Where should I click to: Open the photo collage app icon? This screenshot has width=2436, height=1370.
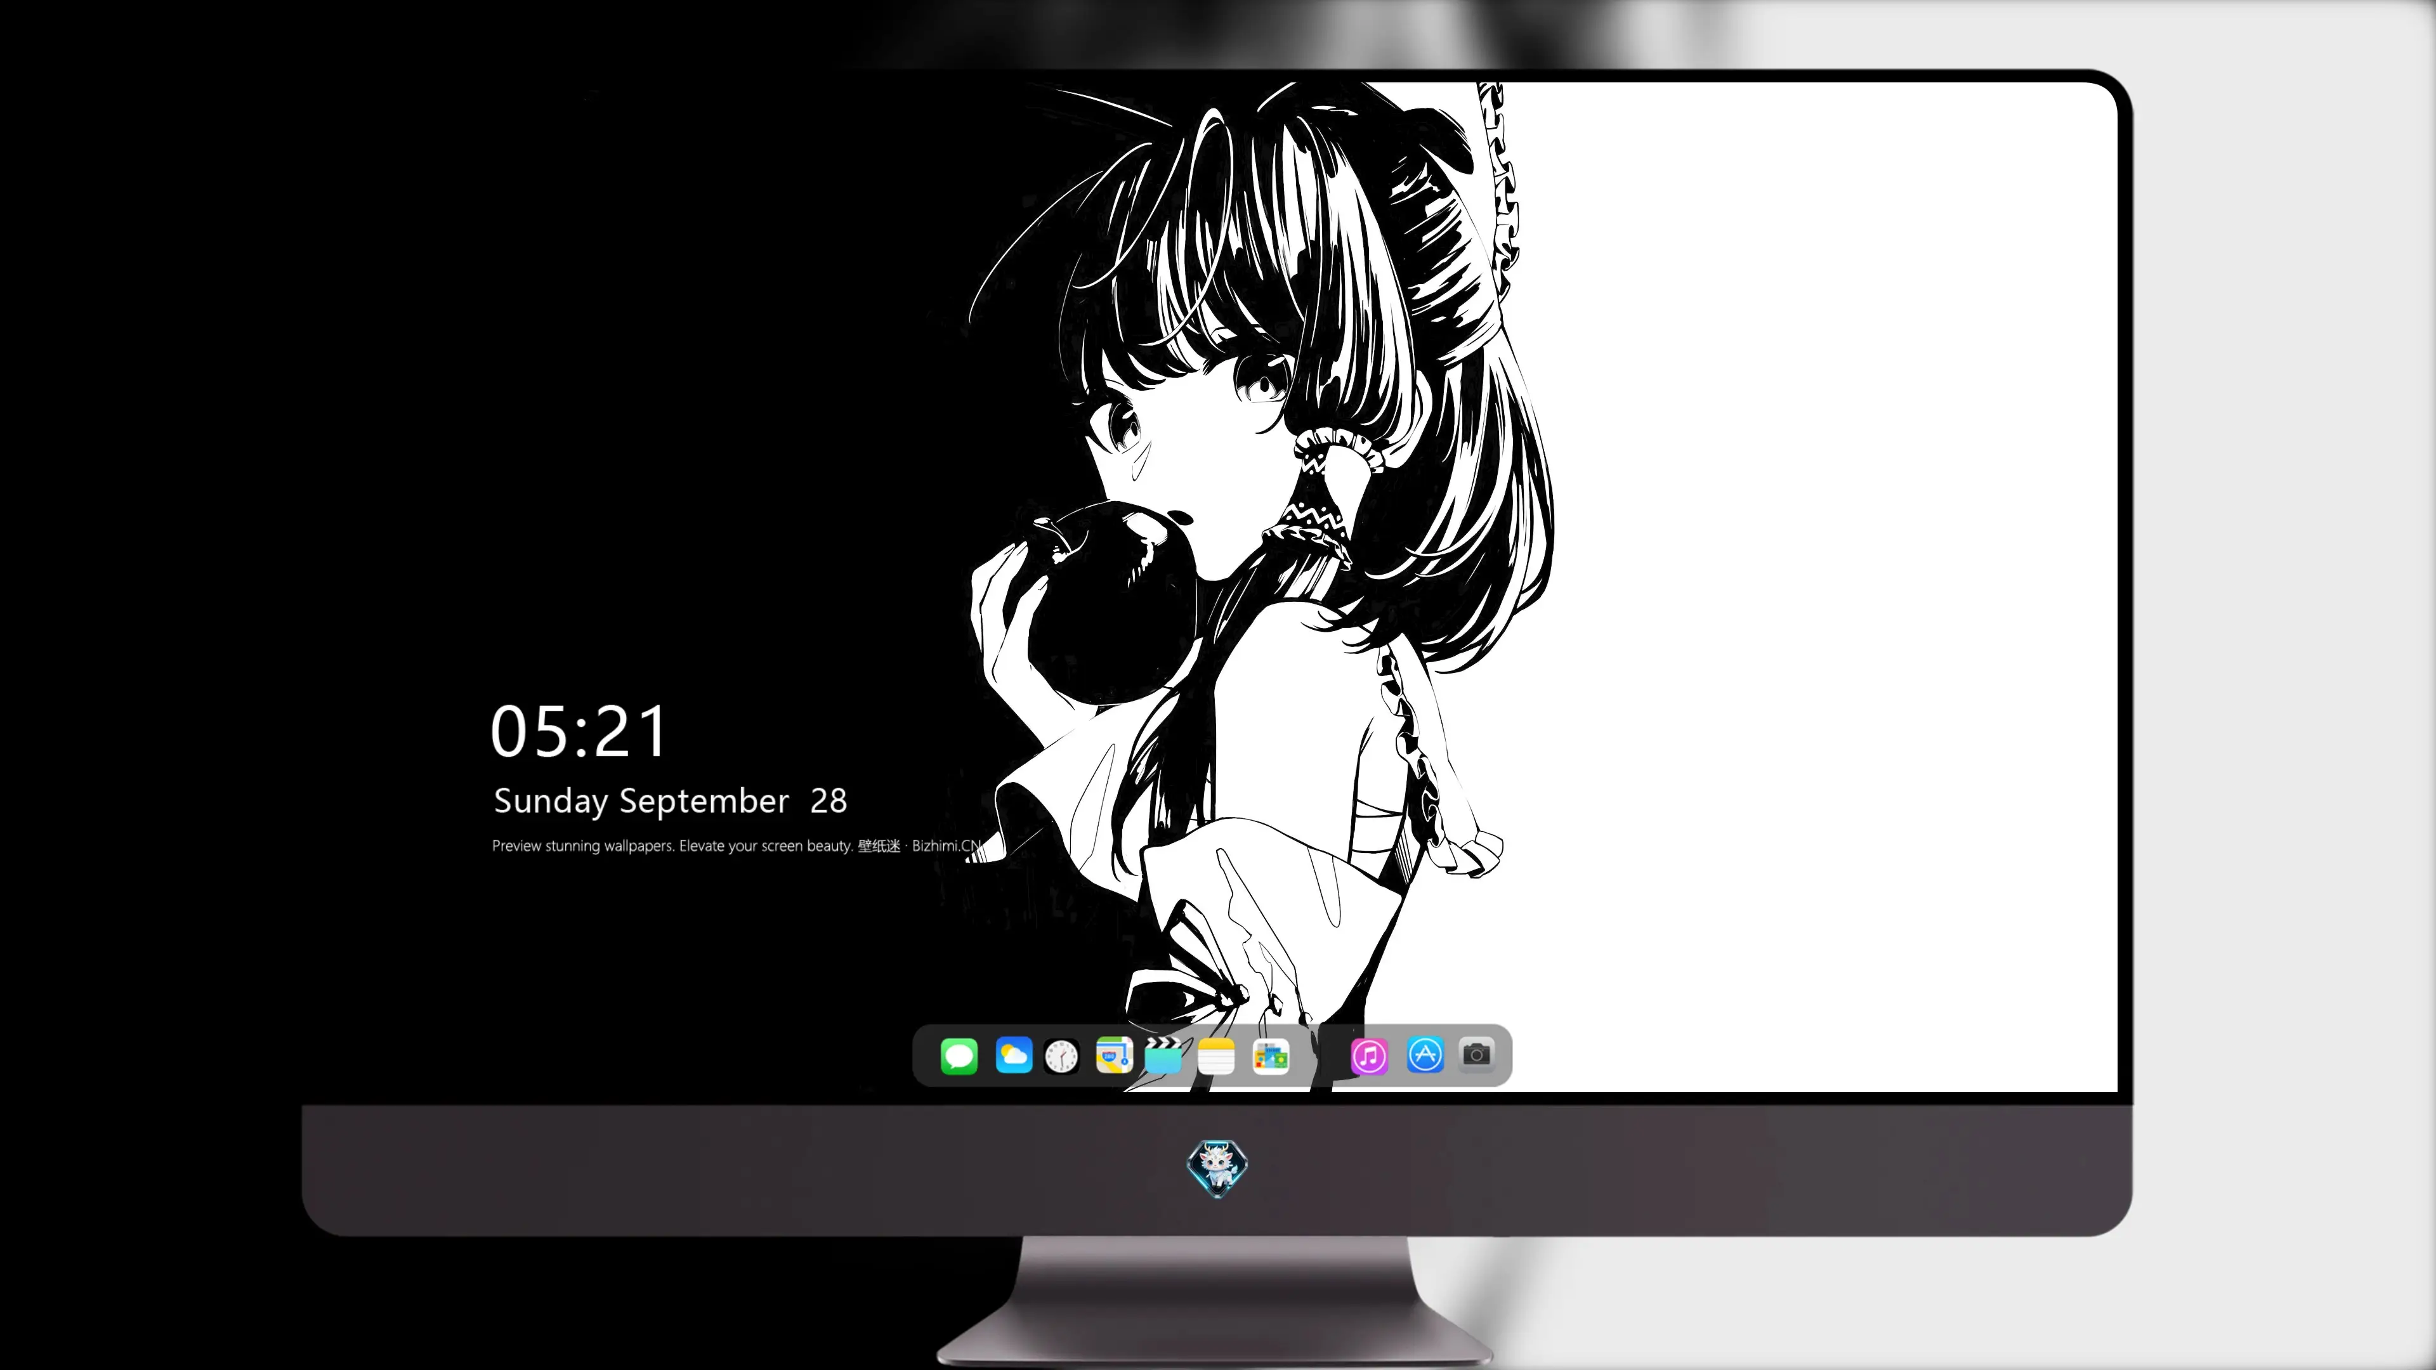point(1270,1056)
